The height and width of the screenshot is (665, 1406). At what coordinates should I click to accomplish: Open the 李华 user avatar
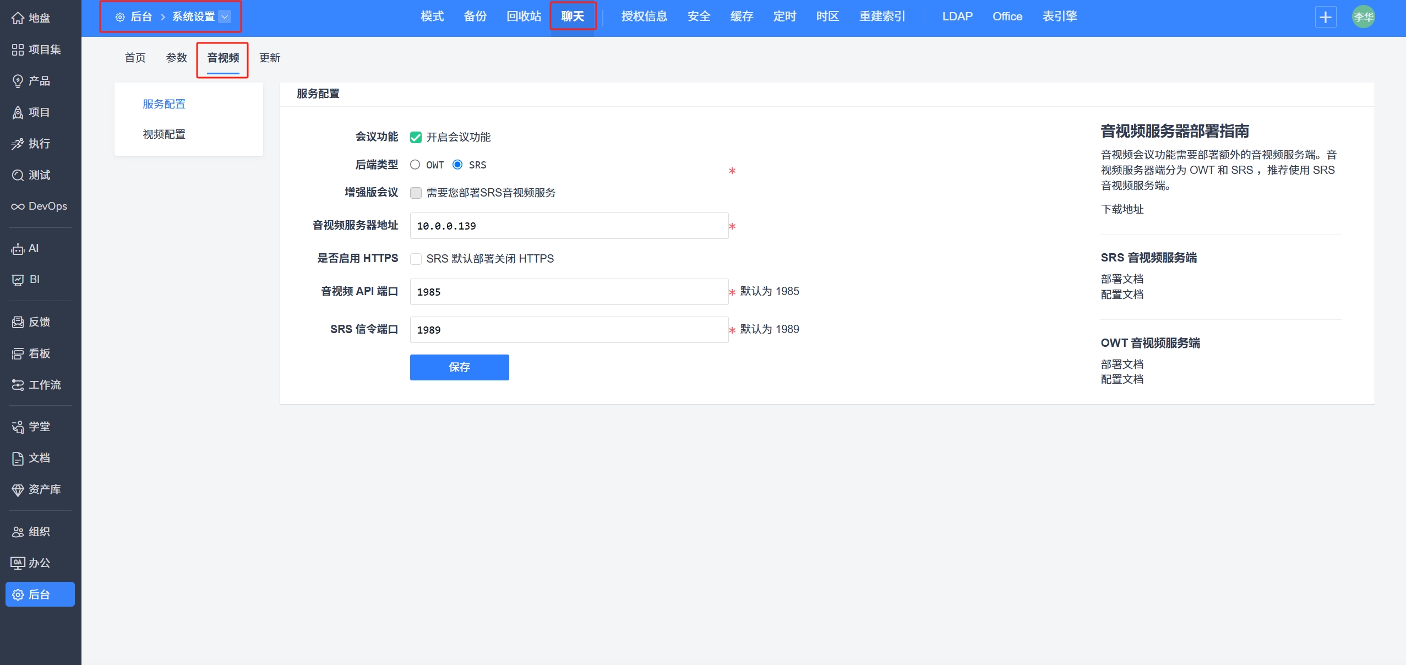pyautogui.click(x=1363, y=17)
